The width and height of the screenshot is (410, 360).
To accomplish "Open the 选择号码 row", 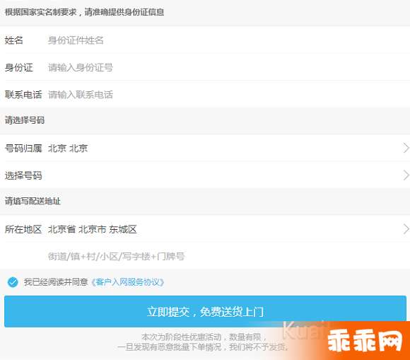I will coord(205,175).
